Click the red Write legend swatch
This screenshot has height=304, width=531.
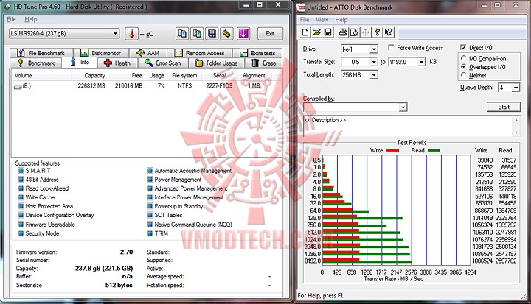(x=392, y=150)
